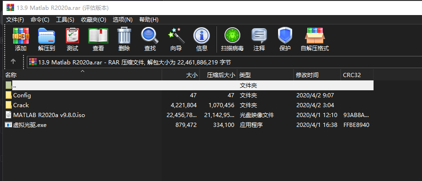
Task: Sort by CRC32 column header
Action: click(x=357, y=75)
